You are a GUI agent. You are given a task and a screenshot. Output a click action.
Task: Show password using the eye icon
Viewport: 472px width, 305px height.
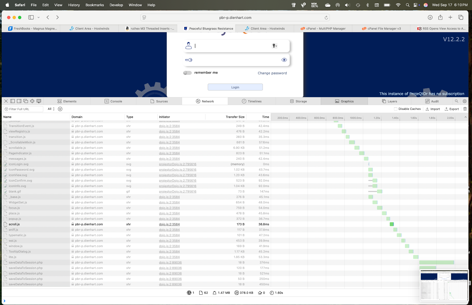coord(284,60)
